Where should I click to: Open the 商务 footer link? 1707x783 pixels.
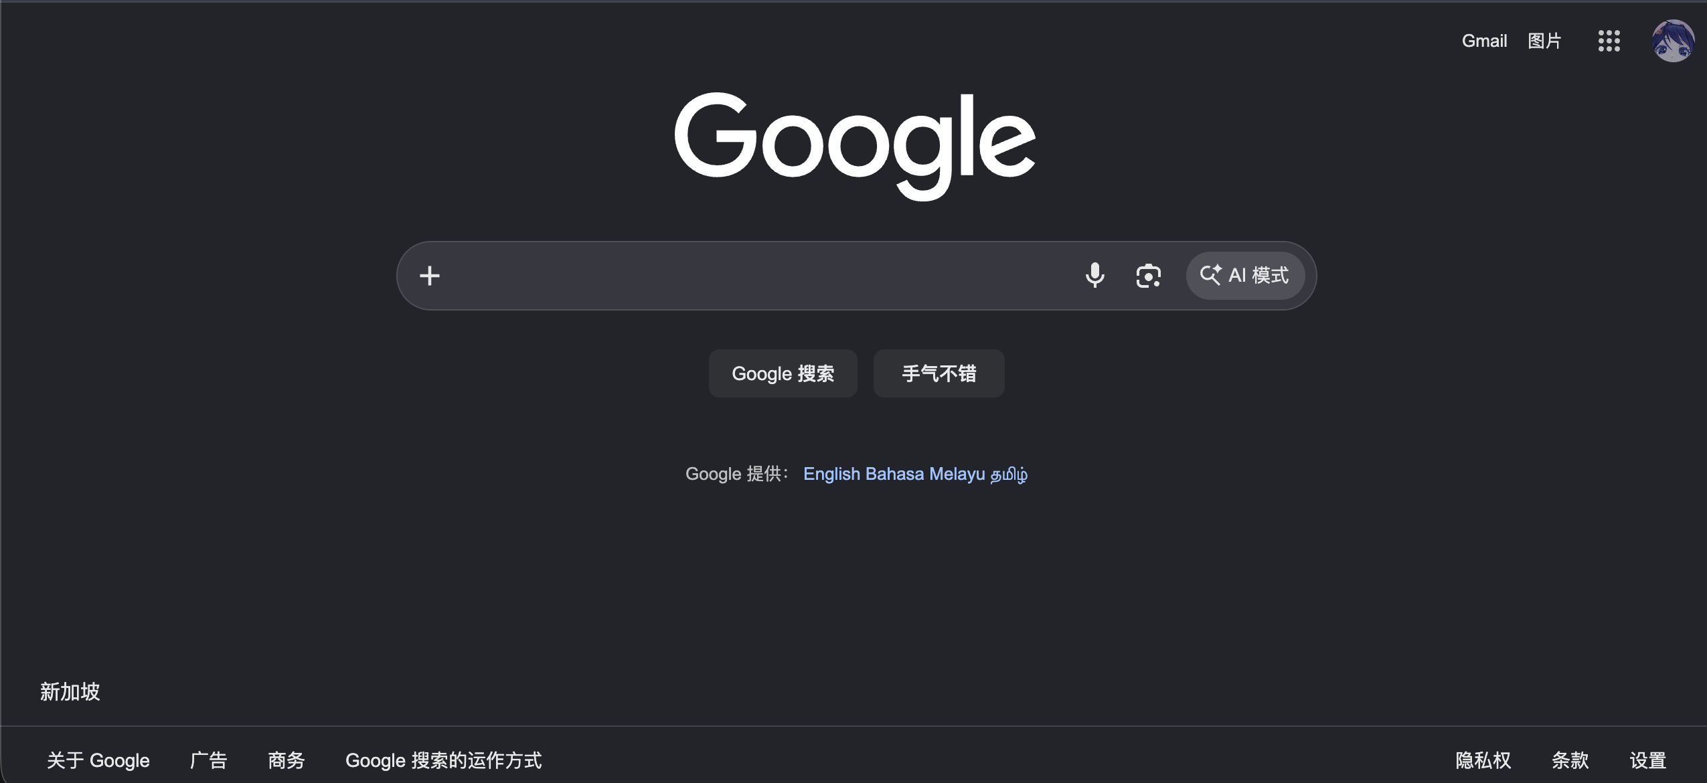(x=287, y=760)
